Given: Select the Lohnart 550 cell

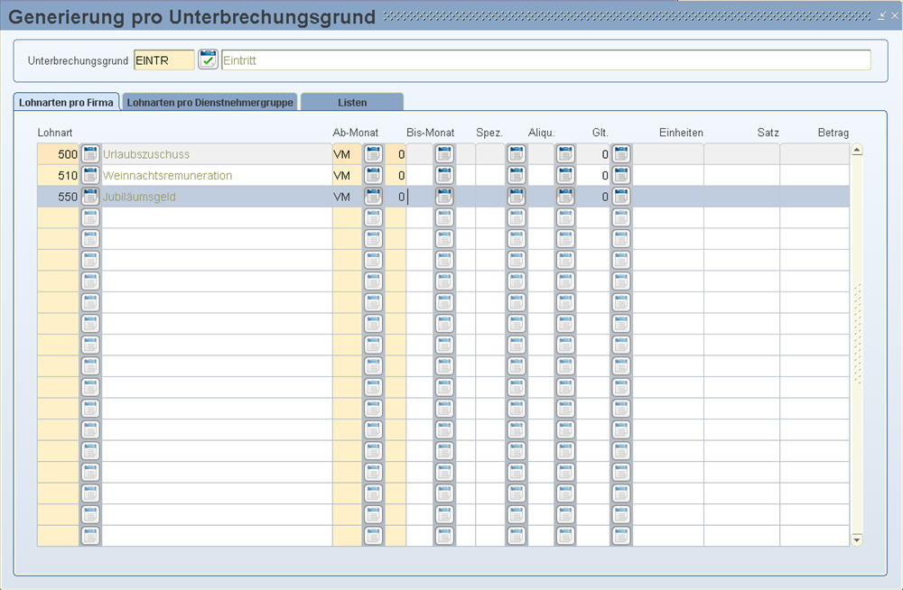Looking at the screenshot, I should pyautogui.click(x=59, y=197).
